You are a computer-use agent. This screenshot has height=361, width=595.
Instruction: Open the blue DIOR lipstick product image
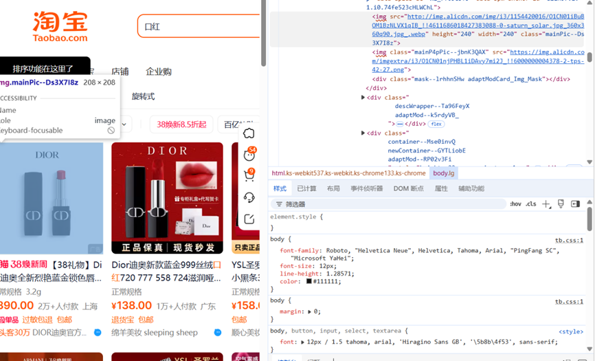pos(52,198)
